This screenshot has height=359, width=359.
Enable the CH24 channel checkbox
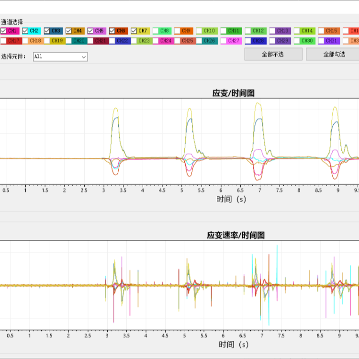(156, 41)
